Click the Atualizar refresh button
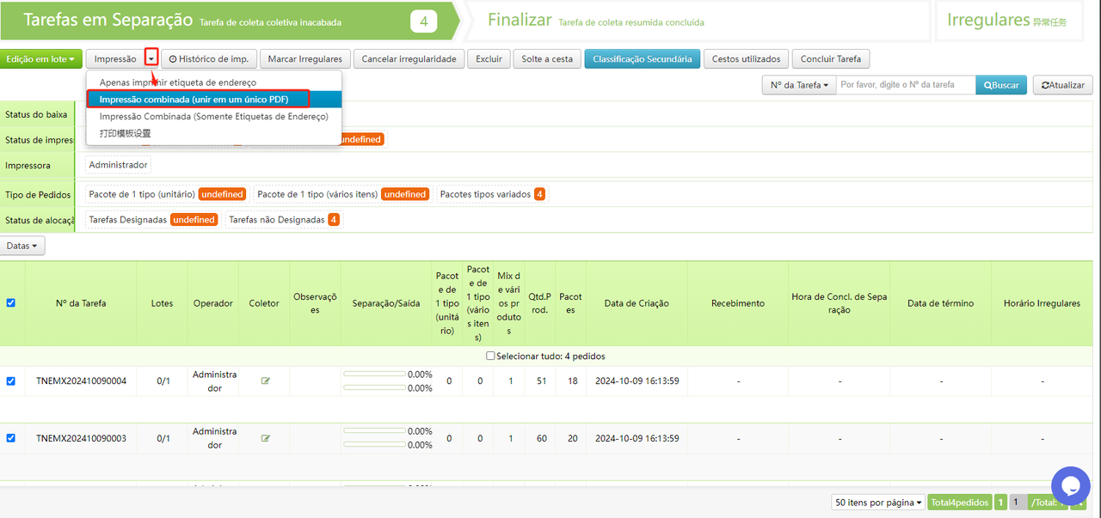 (1062, 85)
